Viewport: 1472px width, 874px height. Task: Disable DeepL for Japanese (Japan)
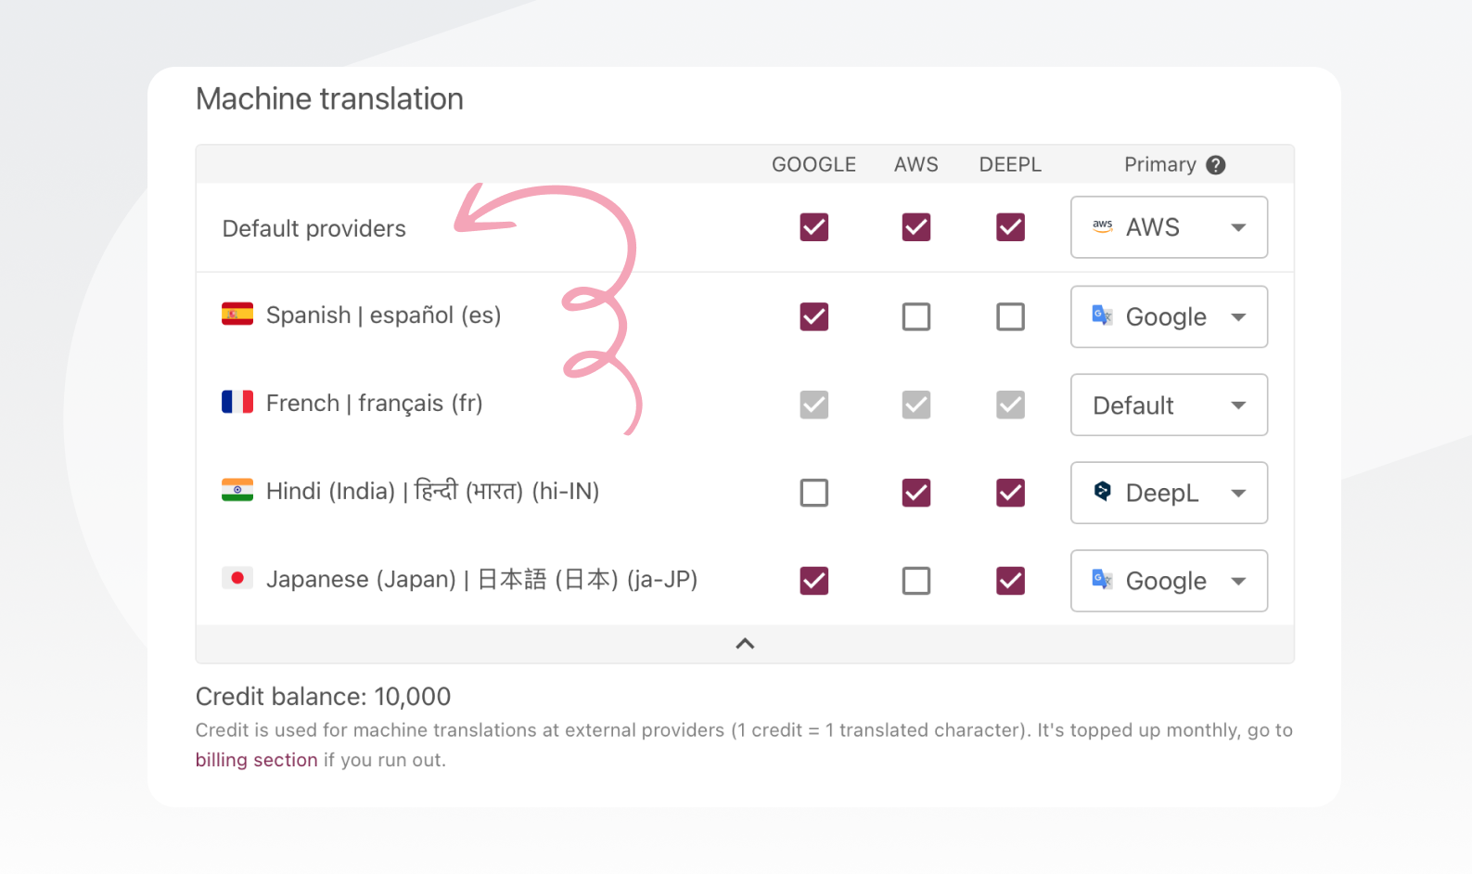tap(1010, 581)
